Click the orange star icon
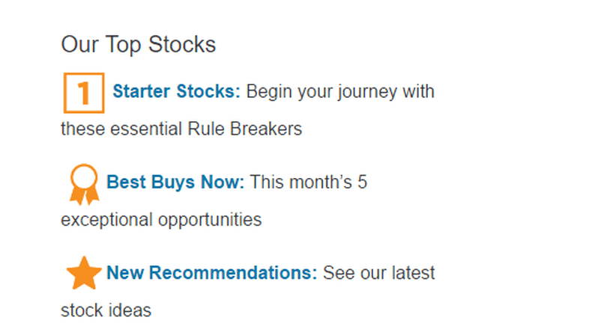Image resolution: width=604 pixels, height=335 pixels. click(84, 273)
